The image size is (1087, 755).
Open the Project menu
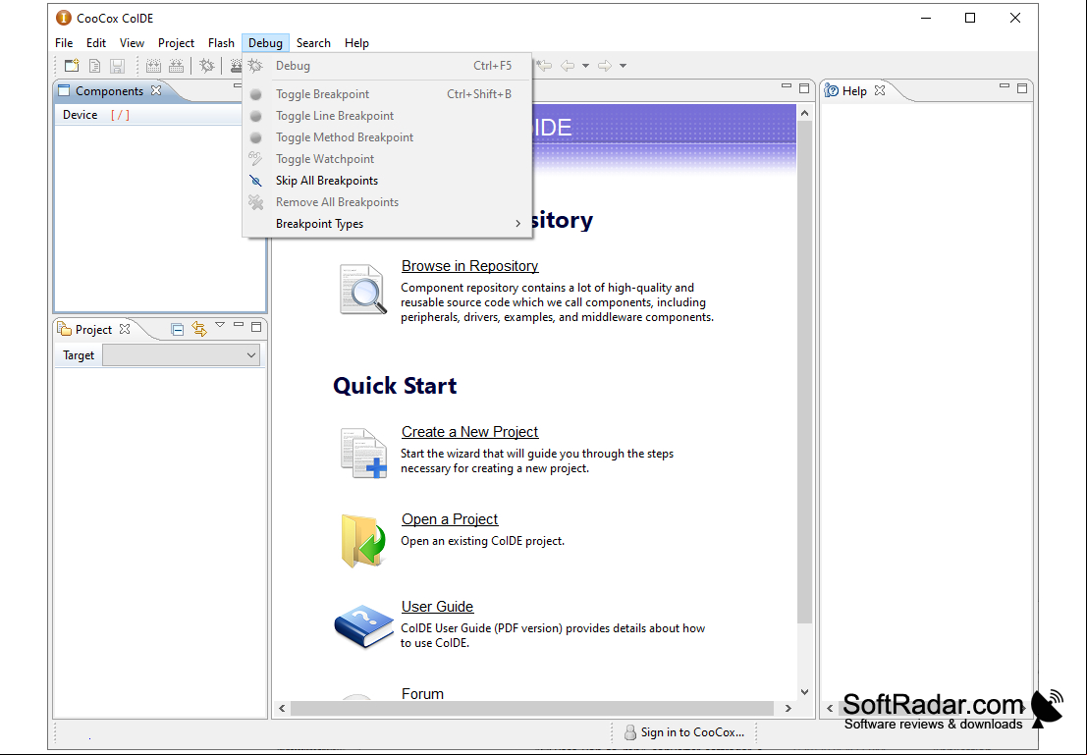[x=176, y=43]
